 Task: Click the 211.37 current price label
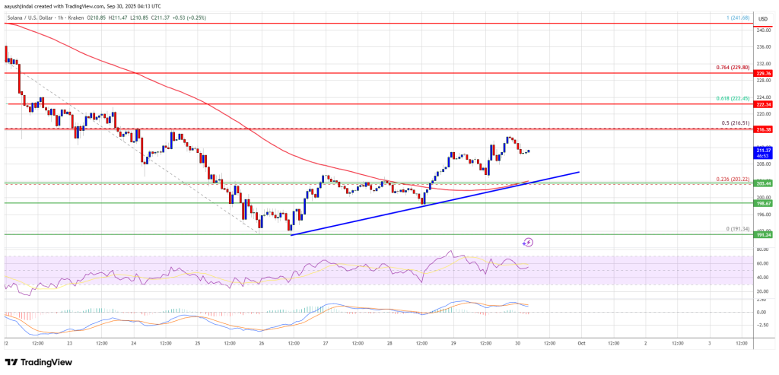tap(762, 152)
